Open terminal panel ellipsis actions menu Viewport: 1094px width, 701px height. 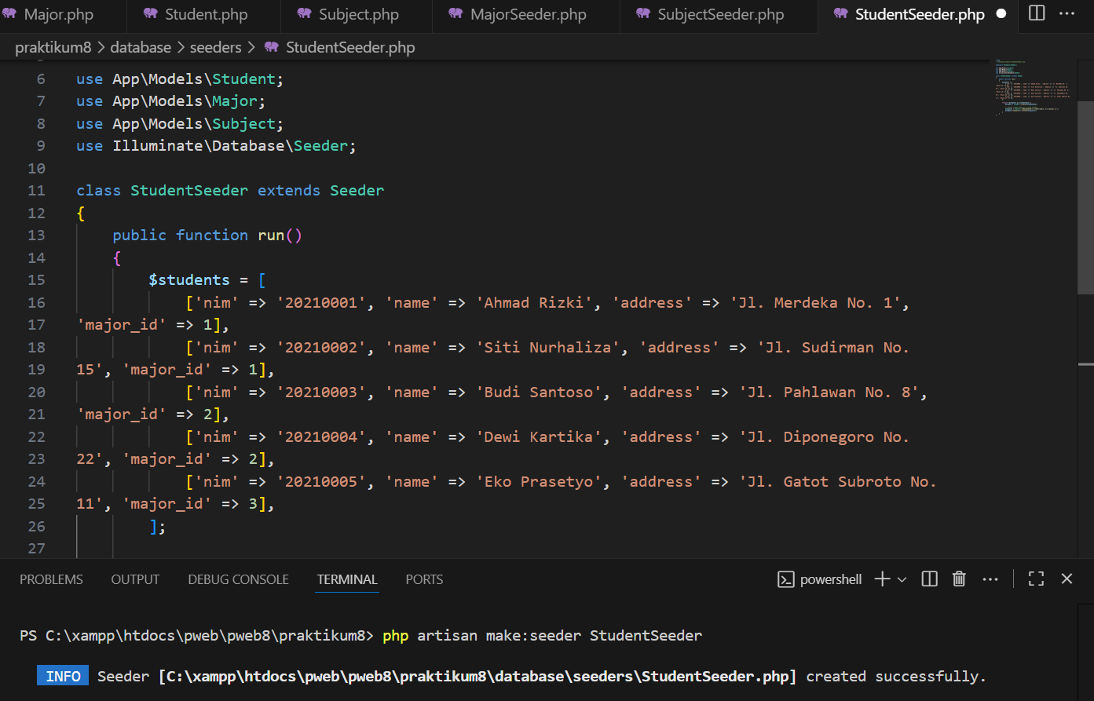990,579
